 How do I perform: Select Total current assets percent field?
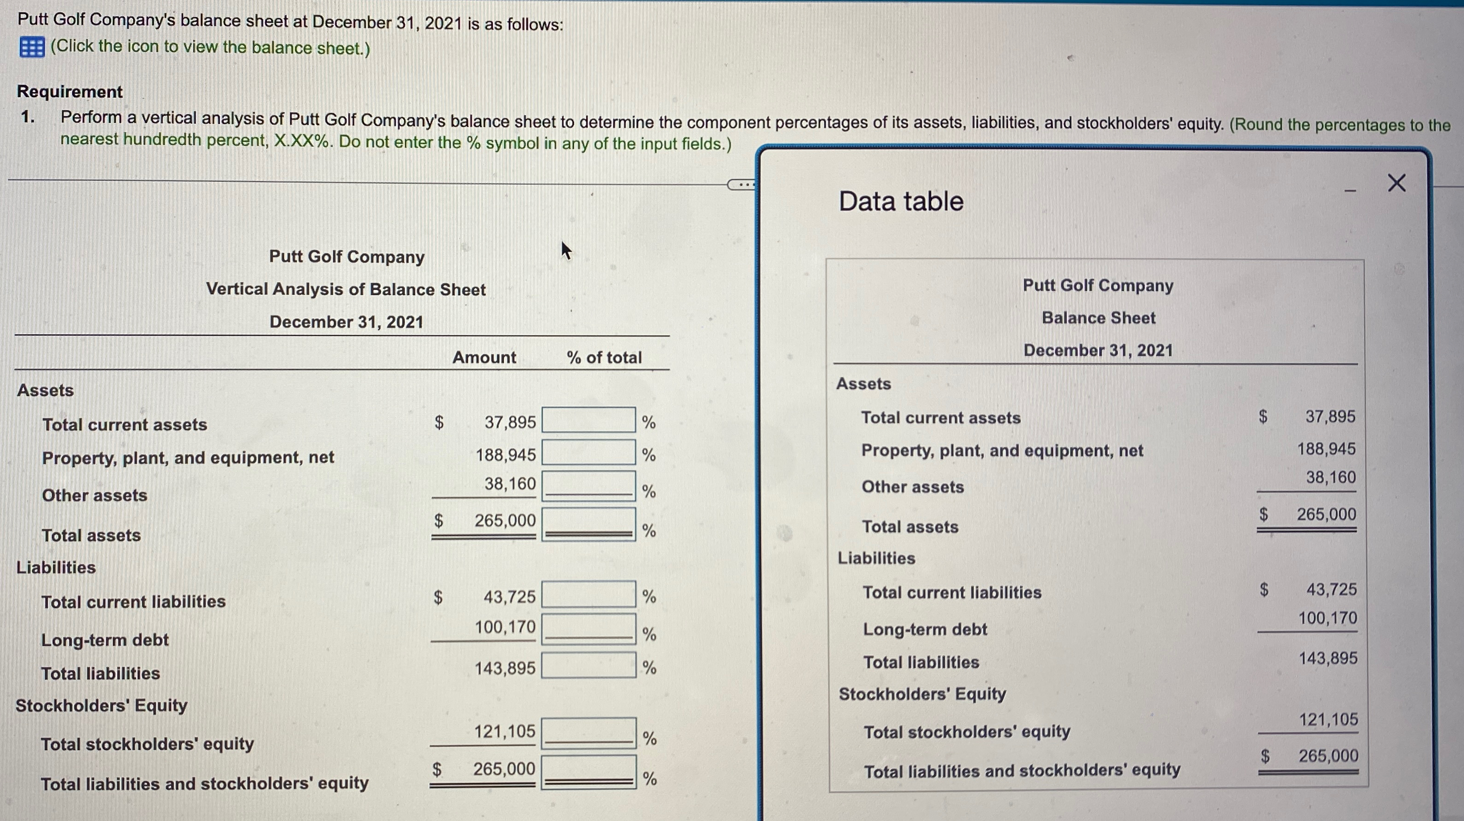588,421
